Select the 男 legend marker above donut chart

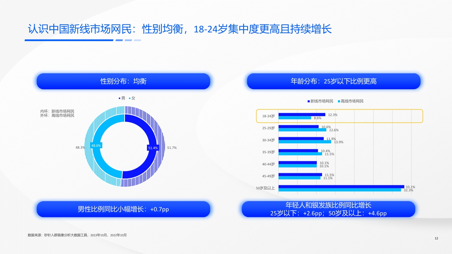click(119, 98)
